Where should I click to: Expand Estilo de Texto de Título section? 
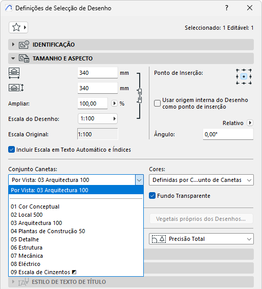(x=13, y=282)
